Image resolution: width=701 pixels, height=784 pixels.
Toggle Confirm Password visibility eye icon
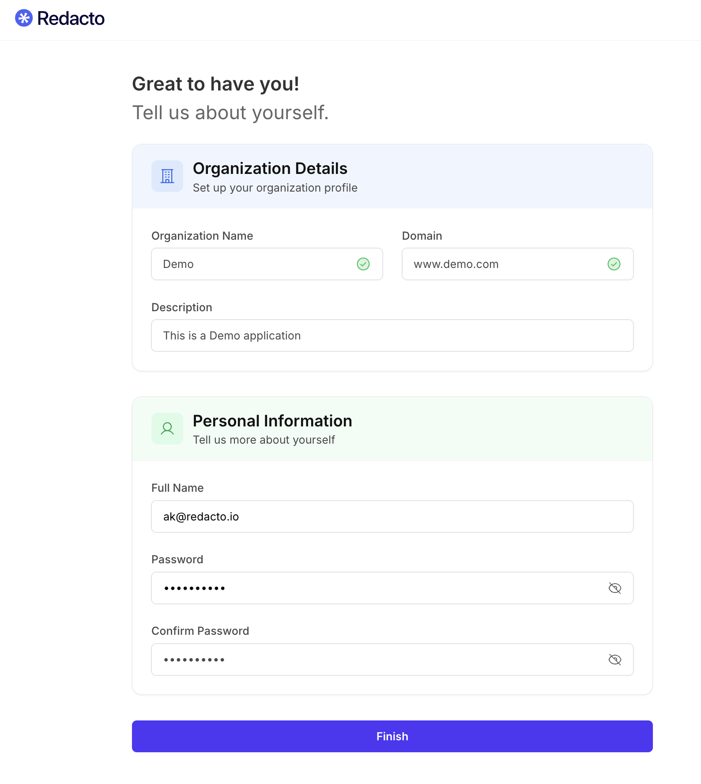coord(615,660)
